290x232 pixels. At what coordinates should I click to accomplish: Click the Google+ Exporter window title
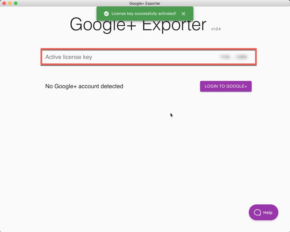point(145,3)
